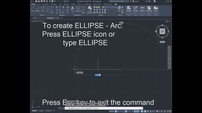Image resolution: width=202 pixels, height=113 pixels.
Task: Click the Rotate tool icon
Action: (60, 7)
